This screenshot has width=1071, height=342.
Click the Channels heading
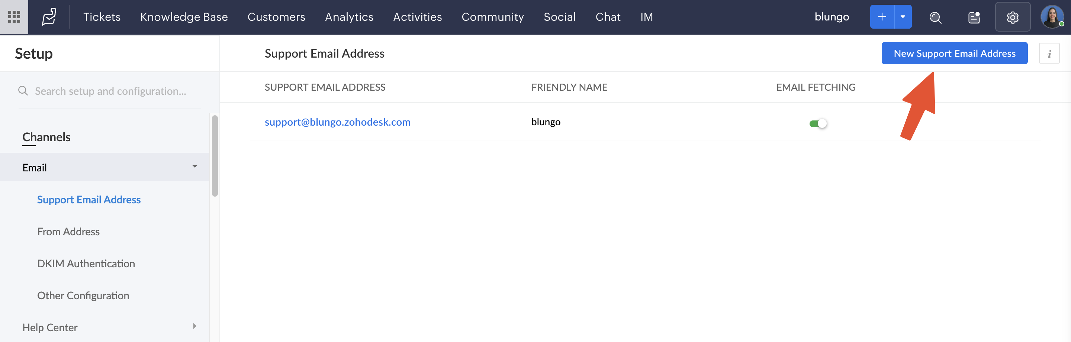click(x=46, y=137)
